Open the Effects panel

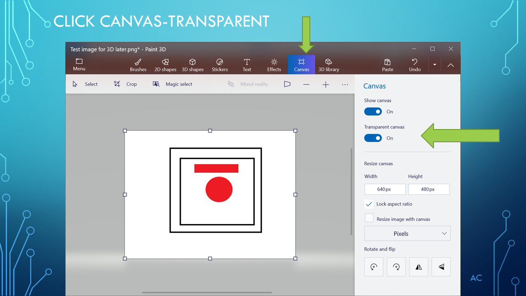[274, 65]
